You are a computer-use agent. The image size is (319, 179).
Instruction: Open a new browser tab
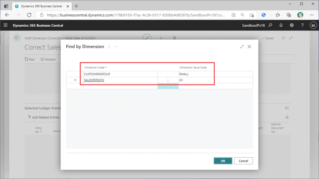click(76, 6)
